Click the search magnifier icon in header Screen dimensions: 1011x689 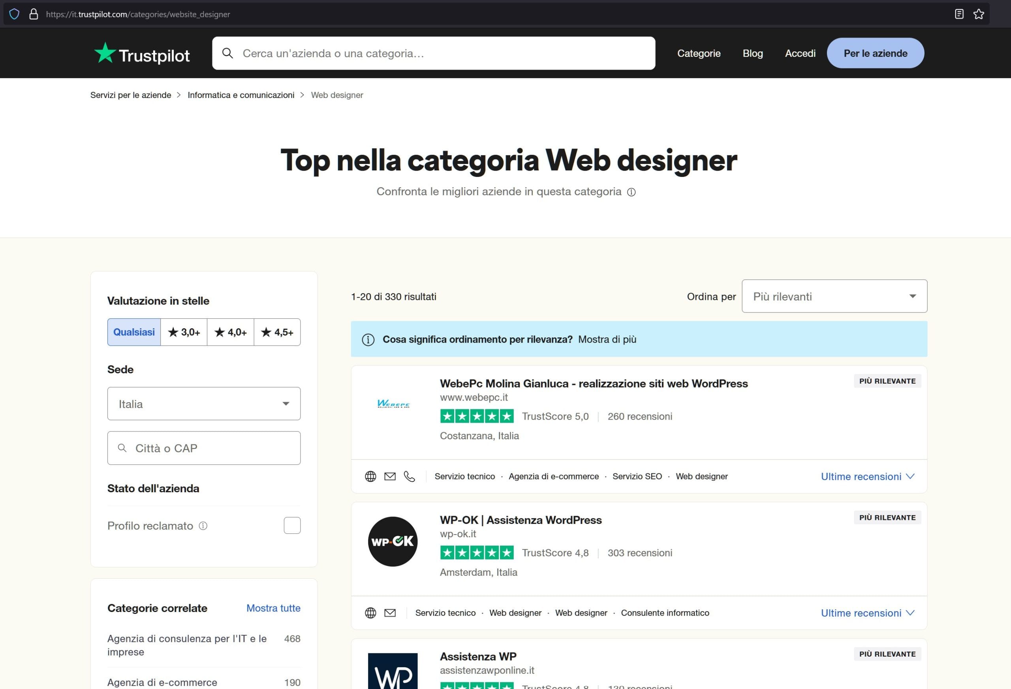point(227,53)
